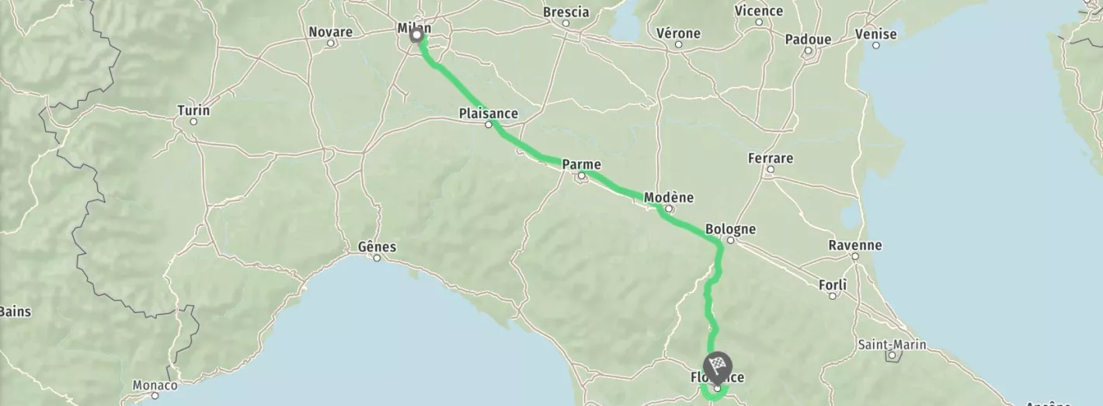Click the Monaco label on the coast
This screenshot has width=1103, height=406.
(155, 385)
